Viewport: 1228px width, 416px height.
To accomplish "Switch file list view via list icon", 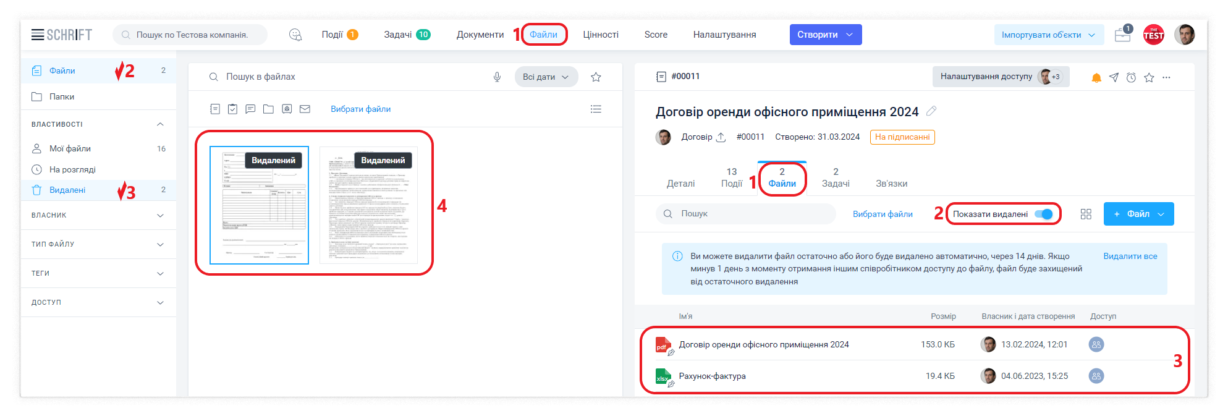I will [596, 109].
